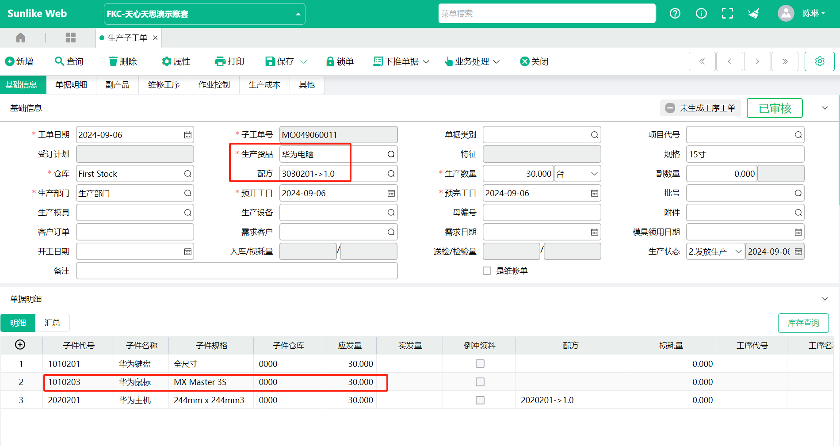Go to last record navigation button

click(x=785, y=61)
